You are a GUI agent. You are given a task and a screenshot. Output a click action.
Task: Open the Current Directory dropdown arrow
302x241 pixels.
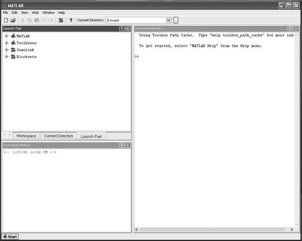tap(168, 20)
